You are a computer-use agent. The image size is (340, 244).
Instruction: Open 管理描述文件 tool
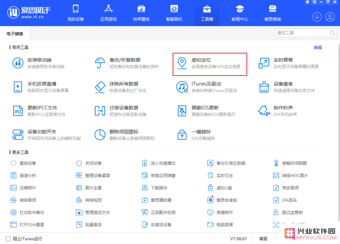(x=93, y=212)
